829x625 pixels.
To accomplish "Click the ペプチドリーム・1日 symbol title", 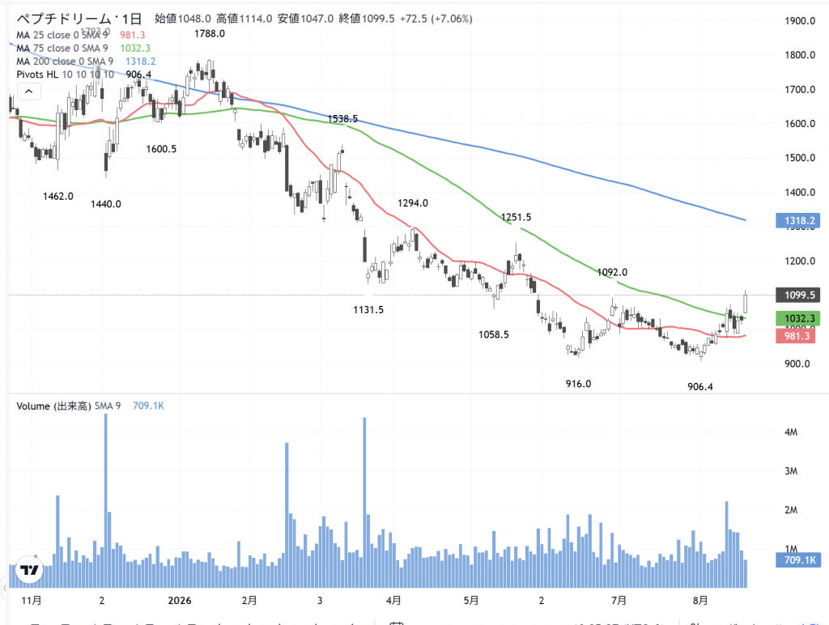I will (79, 19).
